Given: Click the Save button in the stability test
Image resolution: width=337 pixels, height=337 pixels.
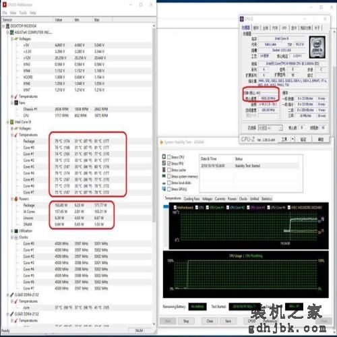Looking at the screenshot, I should tap(228, 321).
